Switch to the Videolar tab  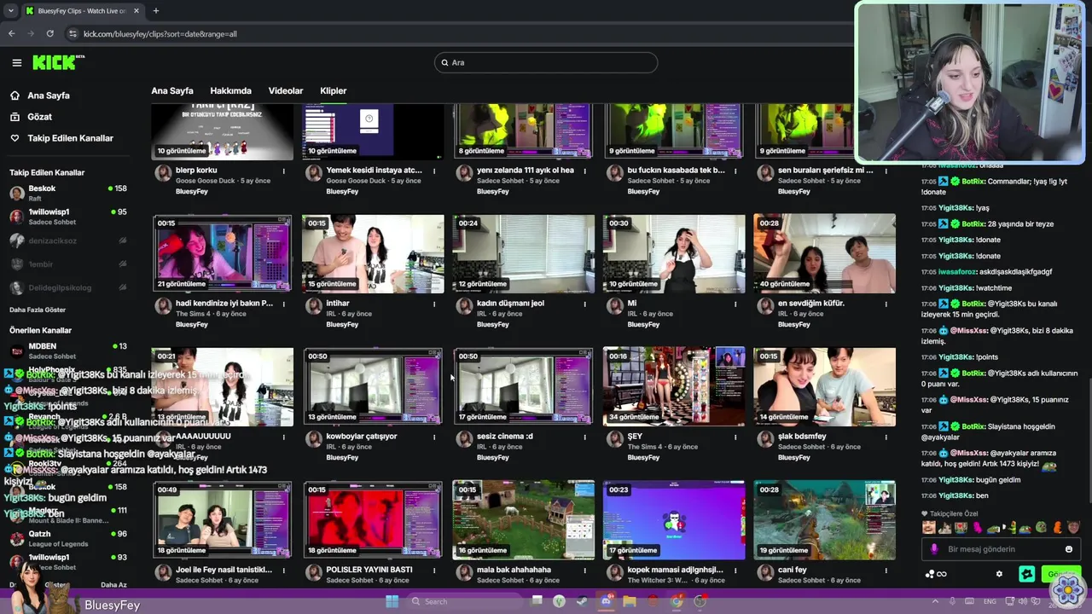(x=286, y=90)
